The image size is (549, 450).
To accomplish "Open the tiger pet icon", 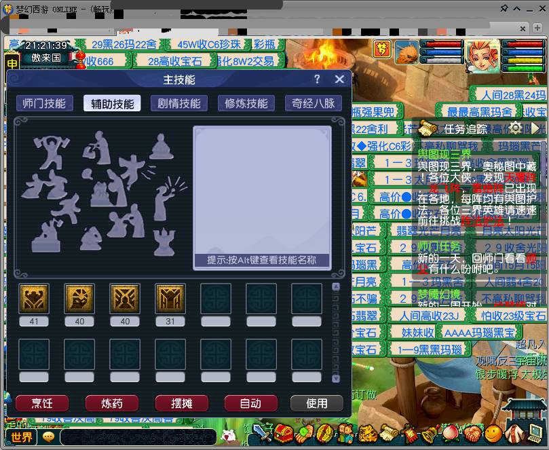I will (366, 434).
